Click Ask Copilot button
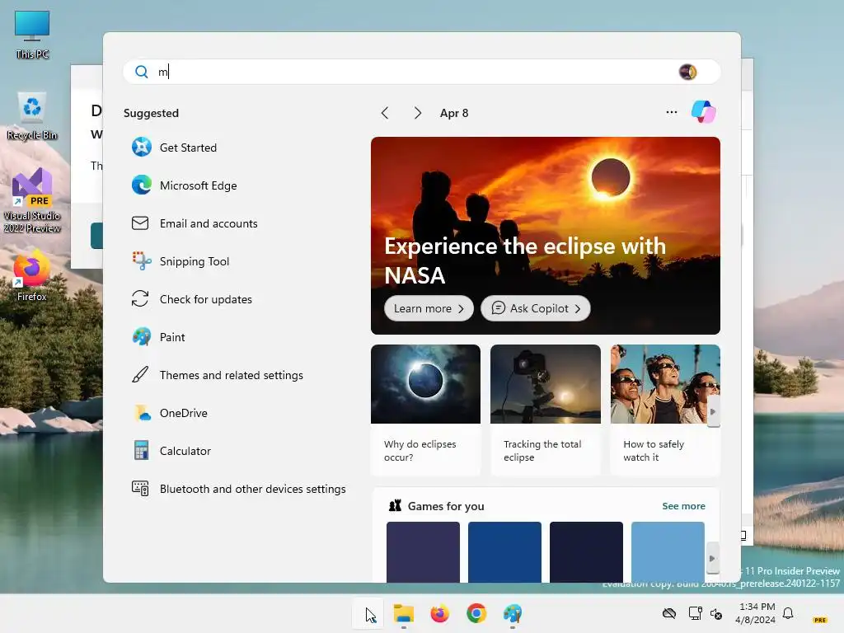This screenshot has width=844, height=633. click(x=536, y=308)
